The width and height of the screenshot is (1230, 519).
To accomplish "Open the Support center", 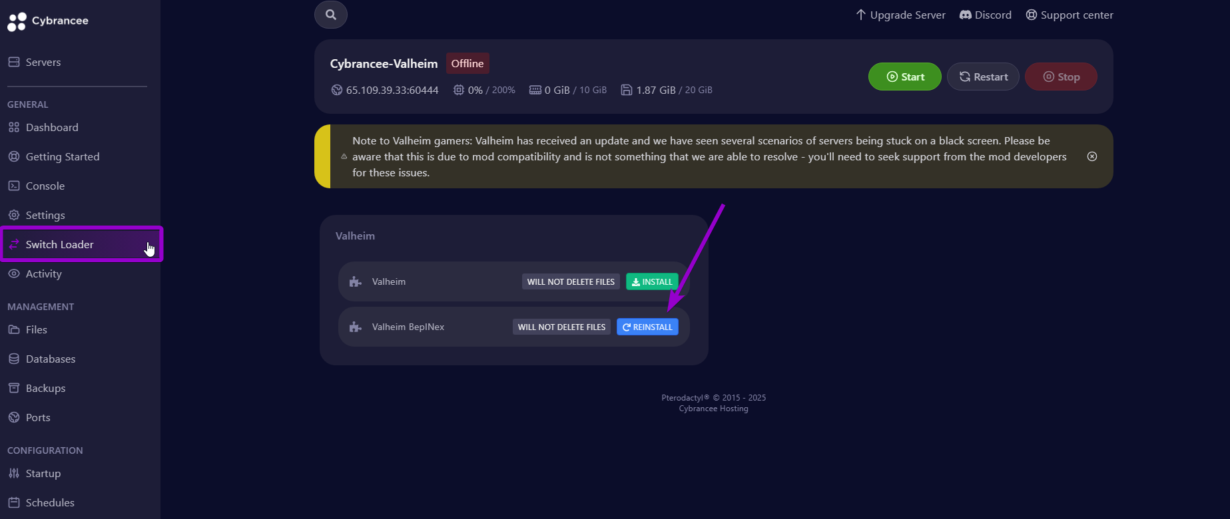I will click(x=1070, y=15).
